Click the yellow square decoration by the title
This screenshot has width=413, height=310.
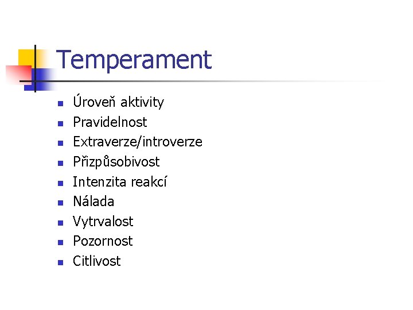tap(26, 57)
